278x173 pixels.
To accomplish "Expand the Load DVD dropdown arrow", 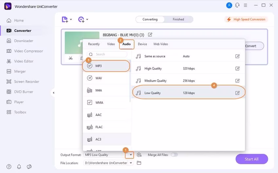I will [87, 19].
